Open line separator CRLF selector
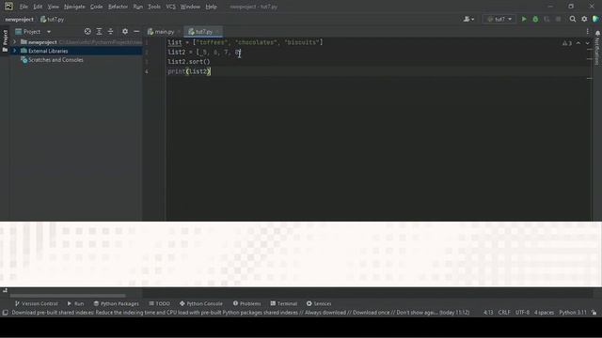The image size is (602, 338). point(504,313)
